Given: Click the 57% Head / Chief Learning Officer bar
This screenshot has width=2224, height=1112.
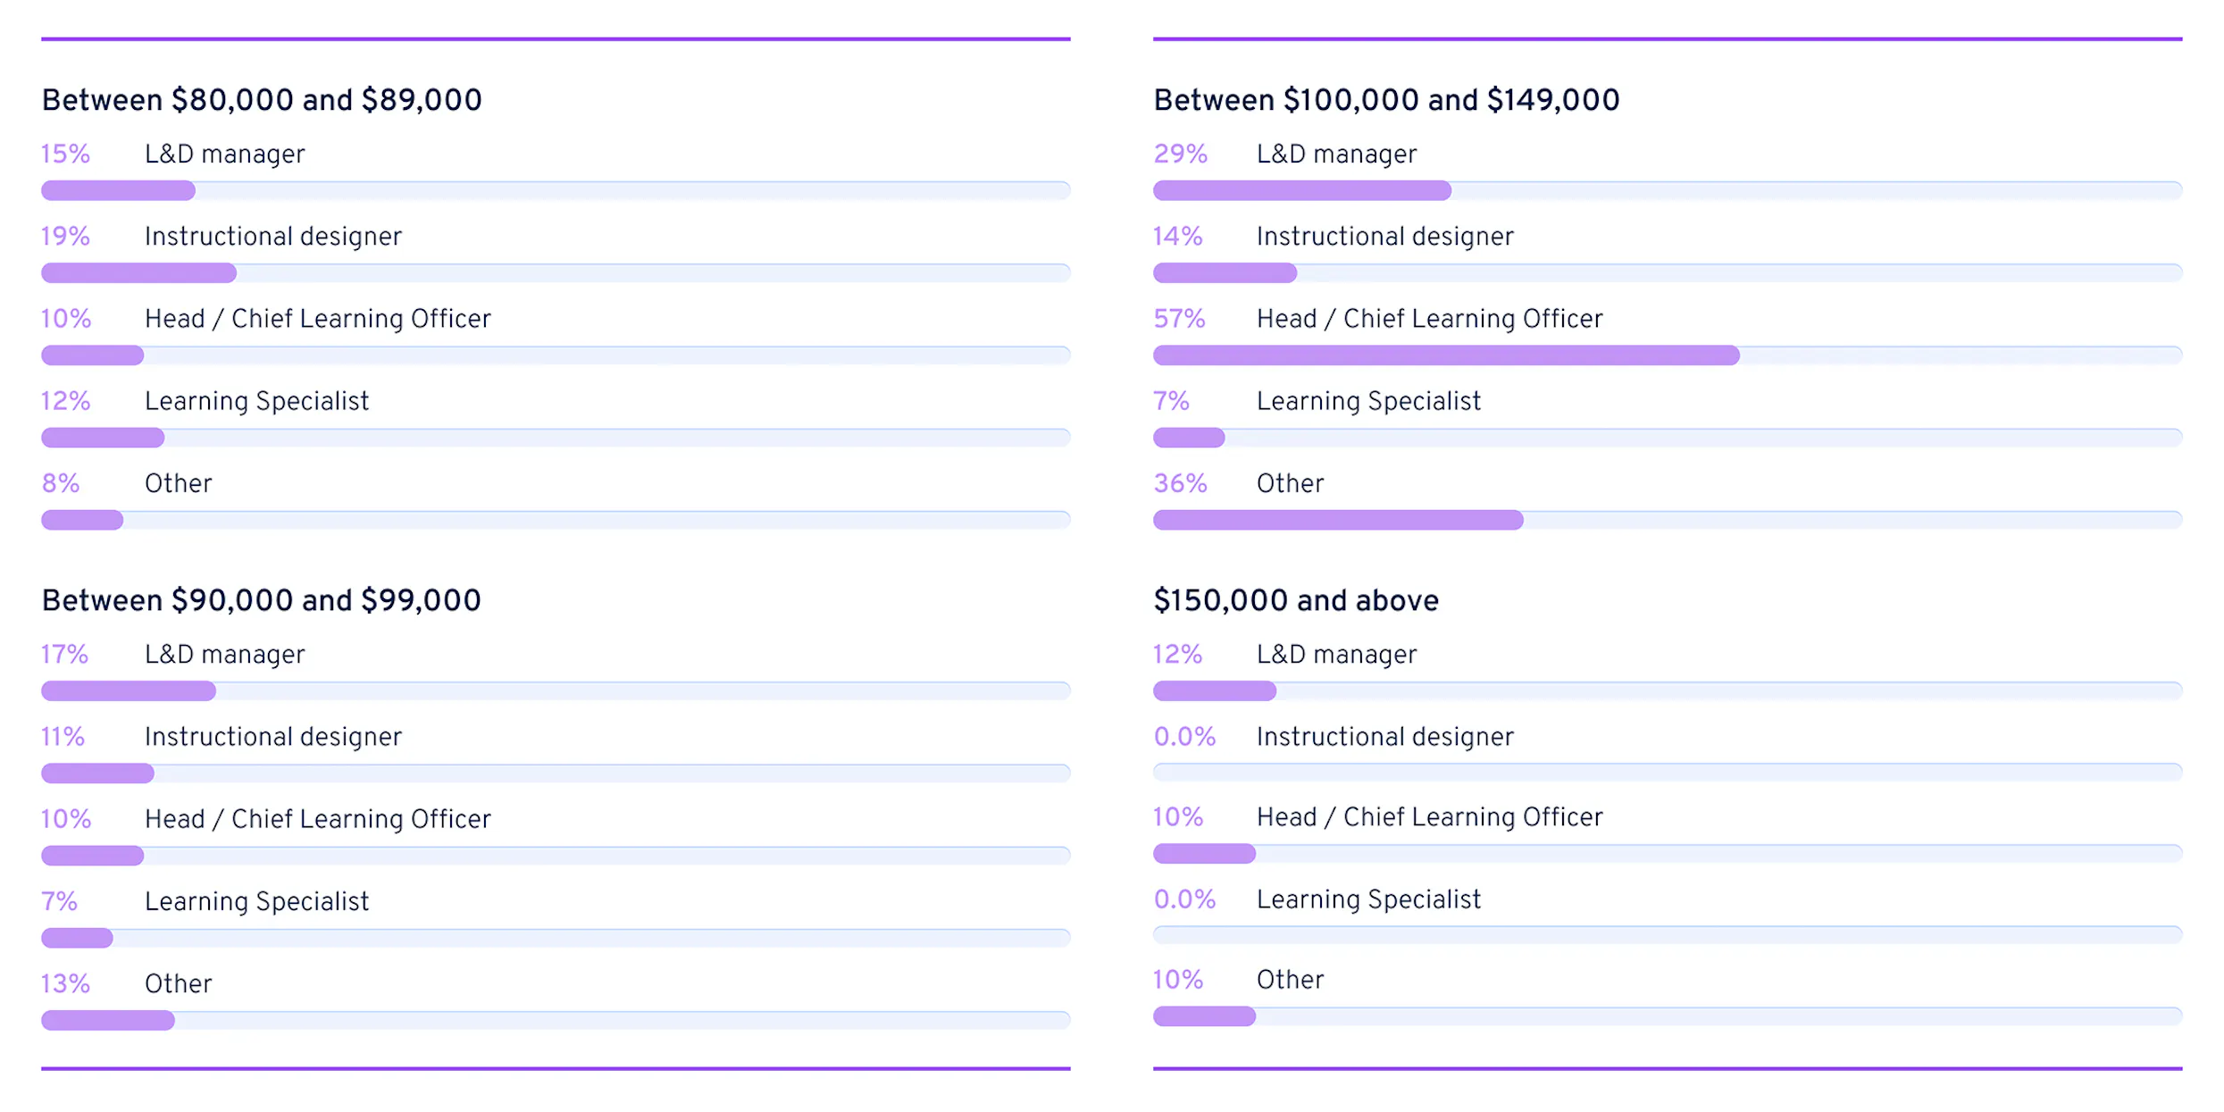Looking at the screenshot, I should (1668, 355).
